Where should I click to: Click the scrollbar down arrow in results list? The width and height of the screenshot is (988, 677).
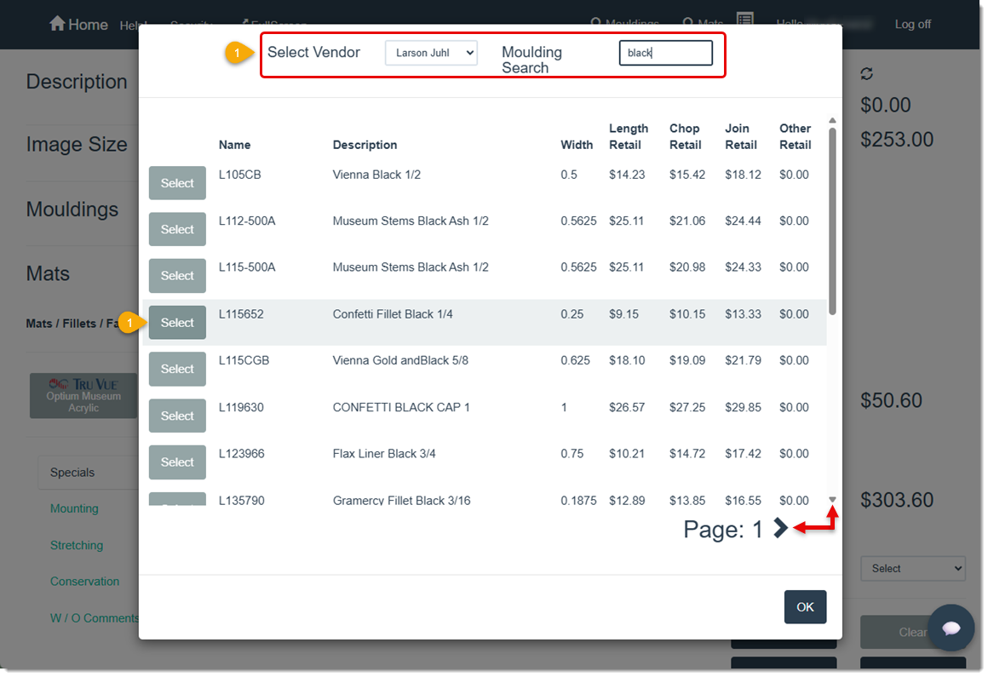tap(832, 500)
